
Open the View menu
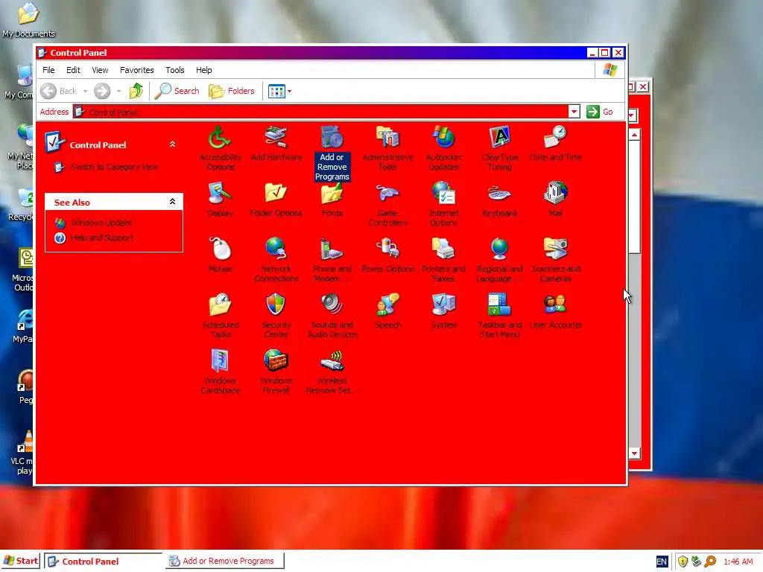click(x=100, y=70)
